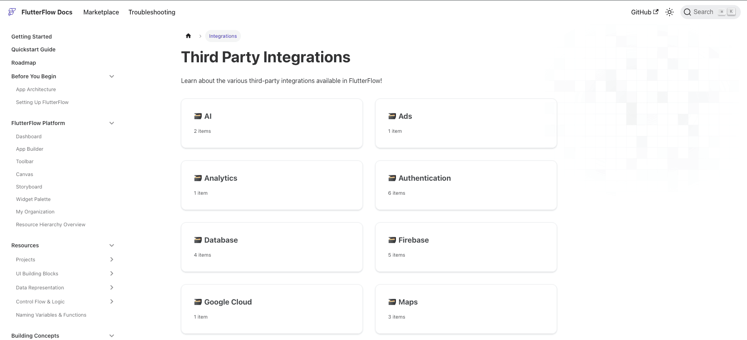Open Resource Hierarchy Overview link
The image size is (747, 340).
click(51, 224)
